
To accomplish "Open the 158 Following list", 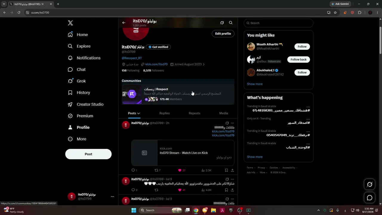I will [x=130, y=70].
